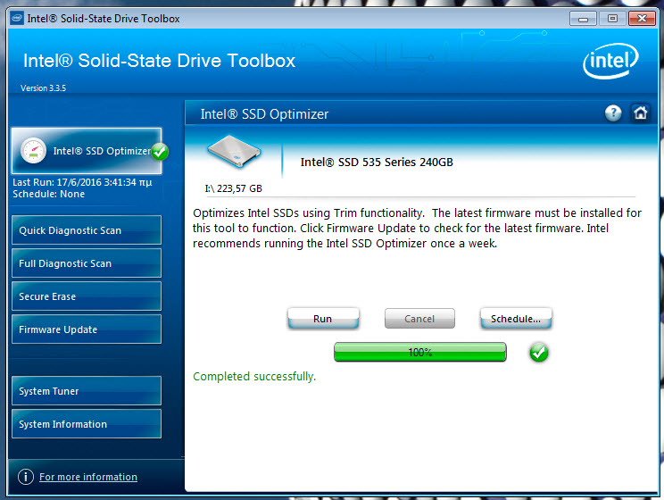Close the Toolbox window

click(642, 19)
